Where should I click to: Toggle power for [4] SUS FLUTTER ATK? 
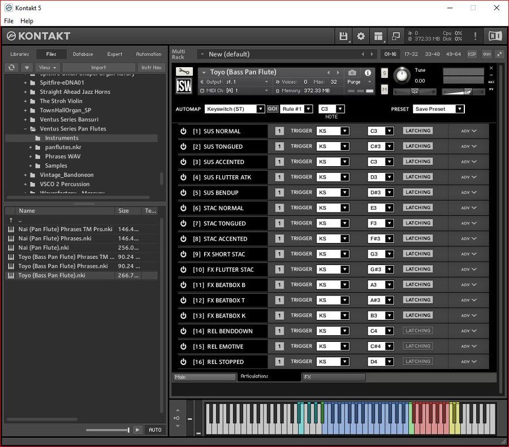pos(183,177)
